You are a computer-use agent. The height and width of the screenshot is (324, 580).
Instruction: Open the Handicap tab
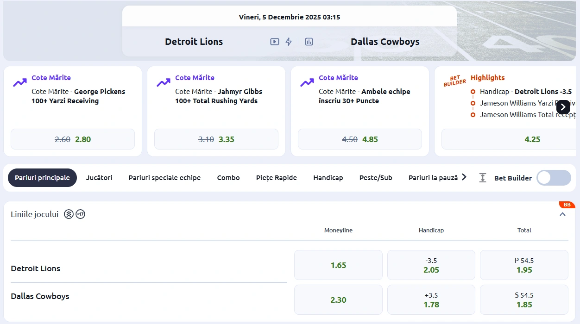tap(328, 177)
